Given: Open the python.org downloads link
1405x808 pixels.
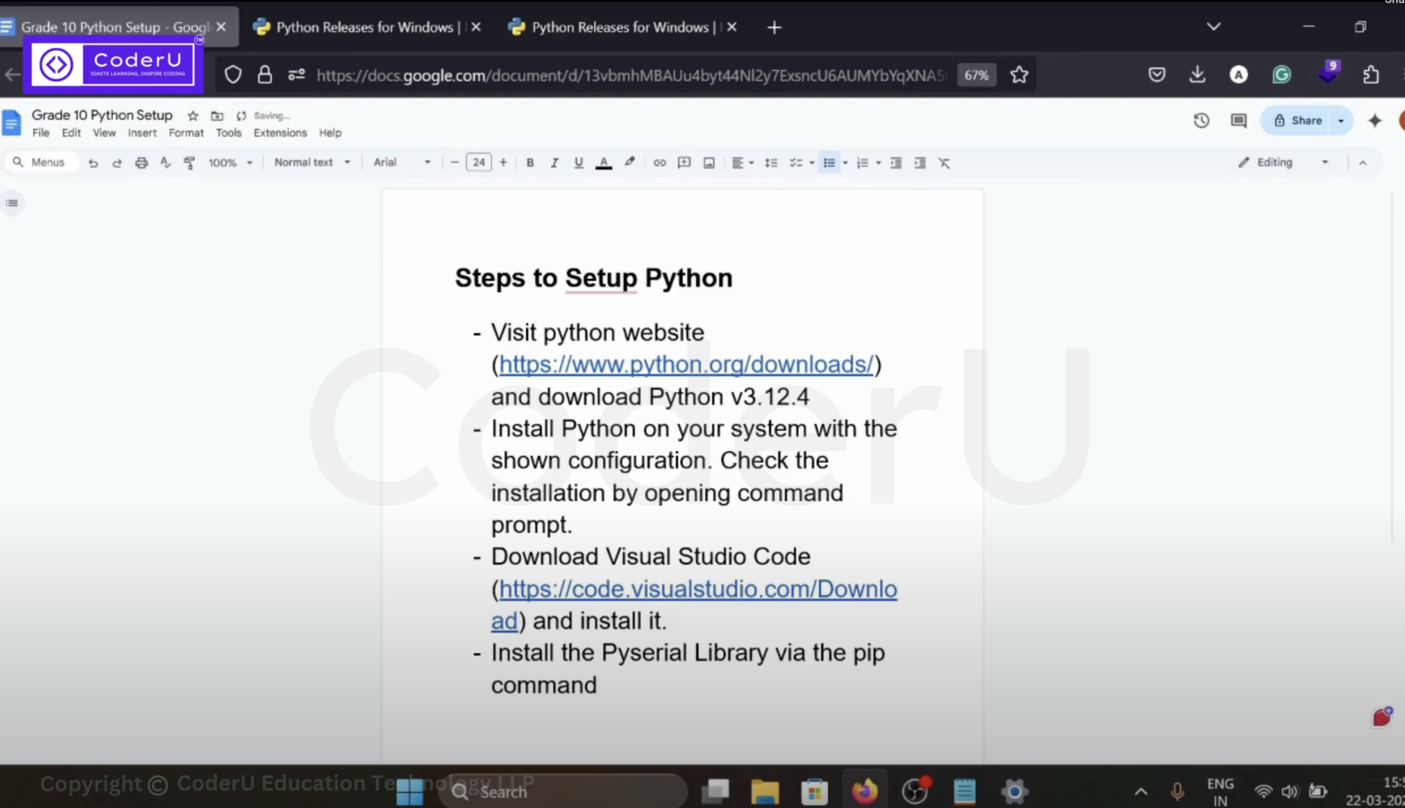Looking at the screenshot, I should [x=685, y=365].
